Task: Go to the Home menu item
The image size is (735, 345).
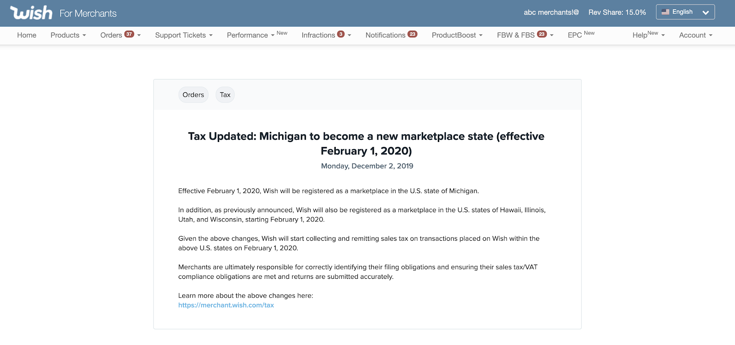Action: [x=27, y=35]
